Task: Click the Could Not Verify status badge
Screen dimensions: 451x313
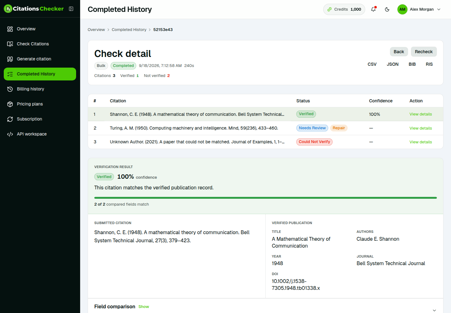Action: click(x=314, y=142)
